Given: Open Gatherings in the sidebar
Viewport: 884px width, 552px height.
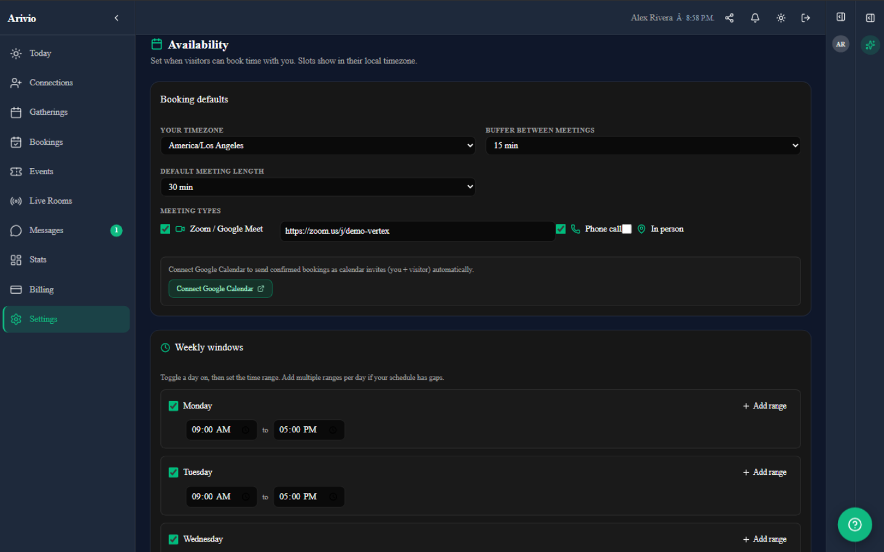Looking at the screenshot, I should pos(66,112).
